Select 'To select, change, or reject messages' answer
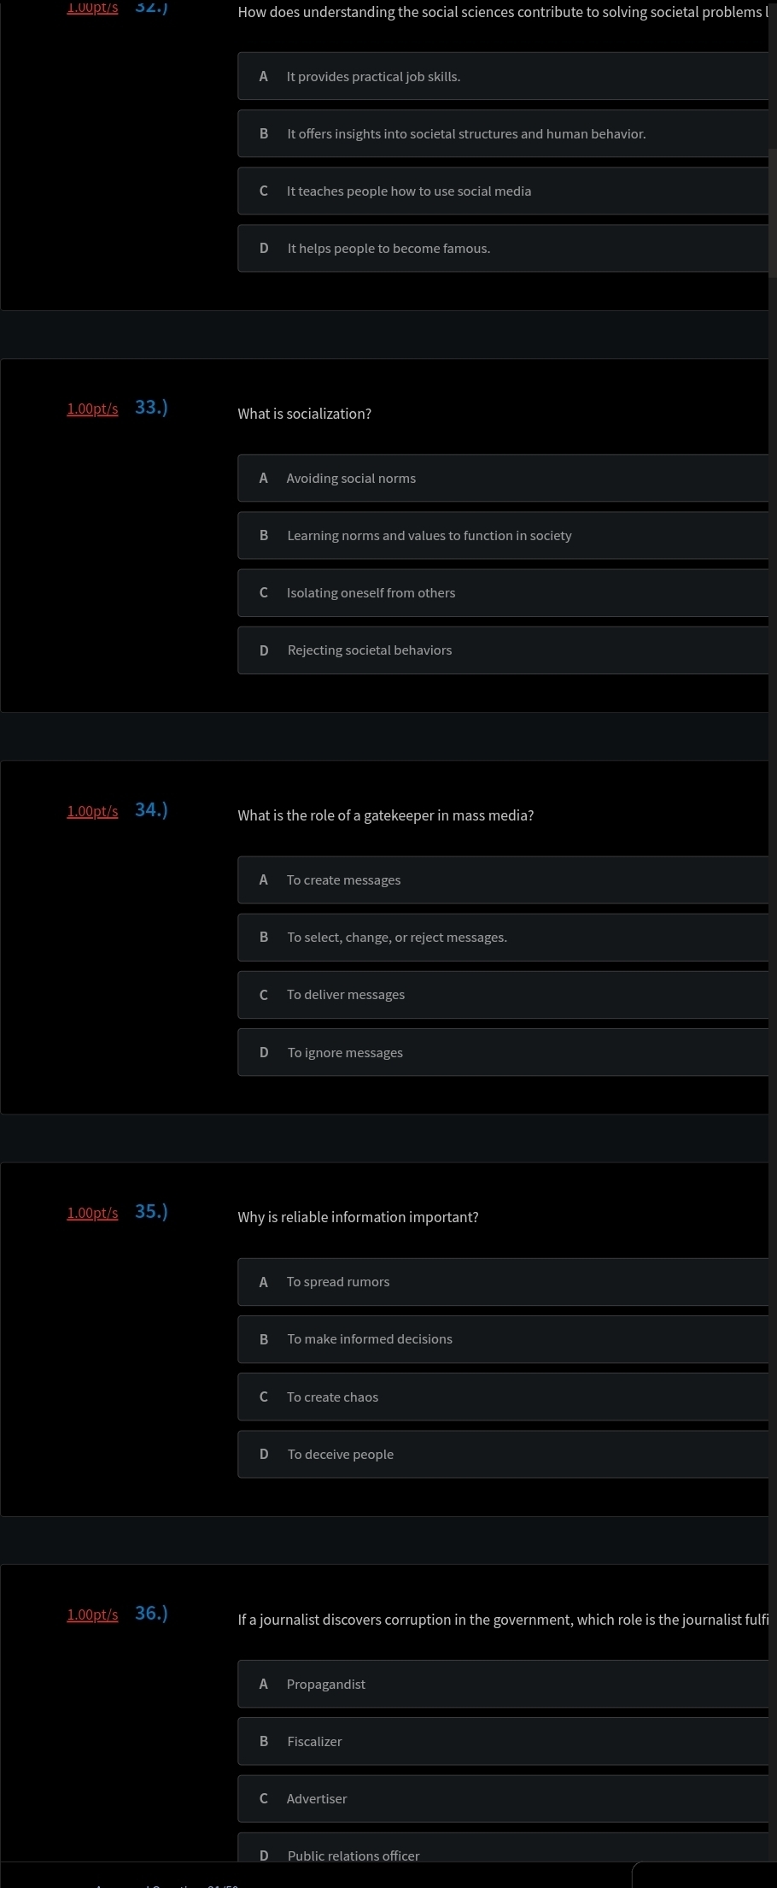 [503, 937]
